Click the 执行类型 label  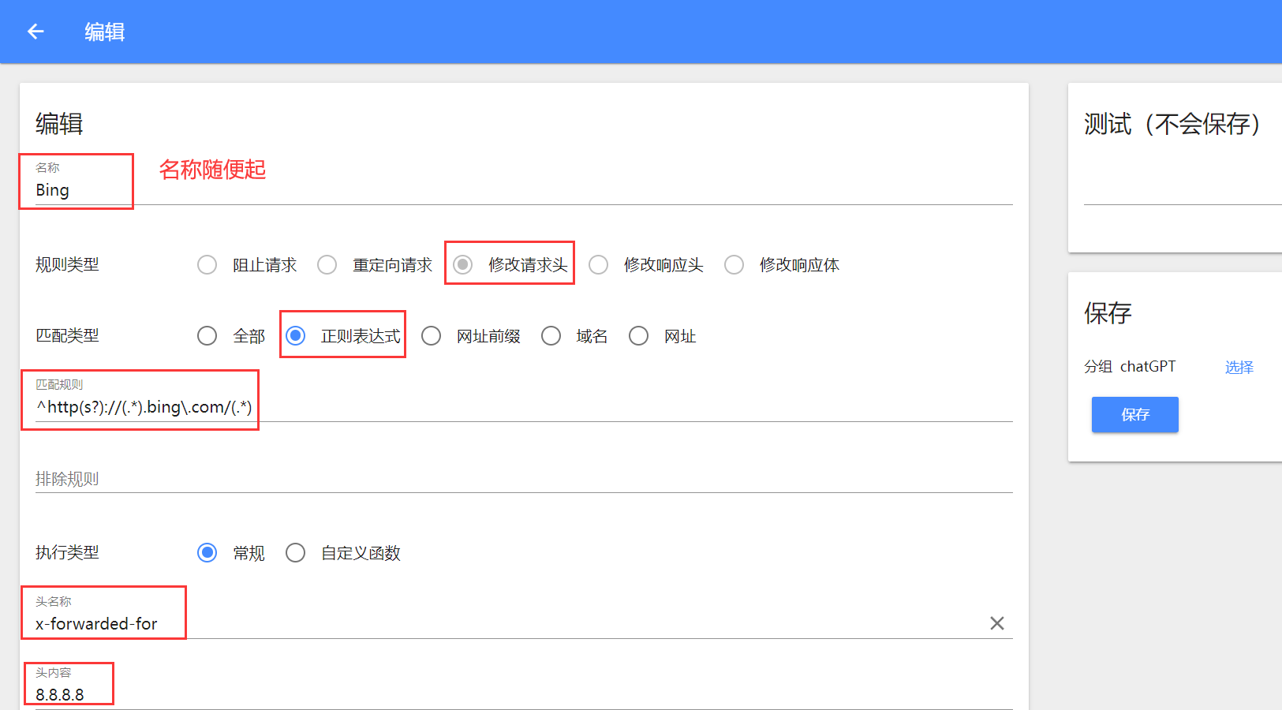click(67, 552)
